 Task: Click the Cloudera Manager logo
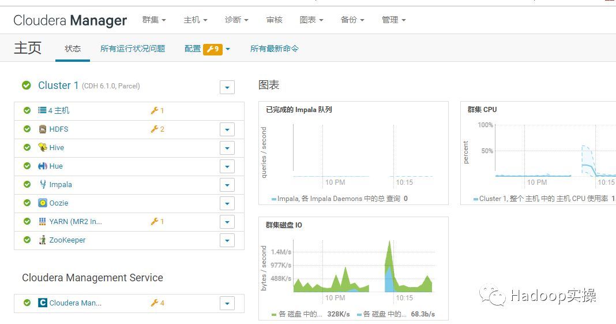pos(70,20)
